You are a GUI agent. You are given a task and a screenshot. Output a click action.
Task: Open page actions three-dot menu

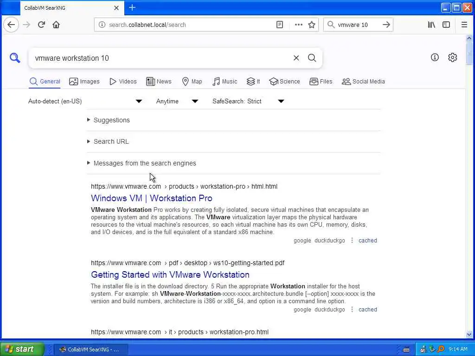299,25
